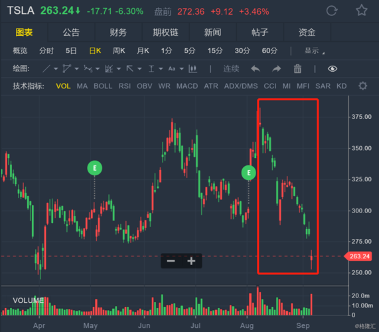Screen dimensions: 379x332
Task: Toggle the MA moving average indicator
Action: [x=82, y=86]
